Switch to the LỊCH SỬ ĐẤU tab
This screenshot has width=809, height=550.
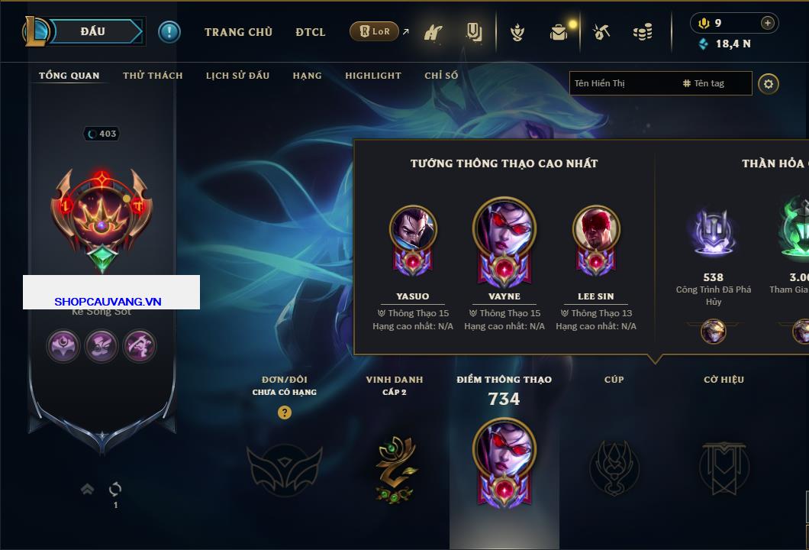[237, 76]
